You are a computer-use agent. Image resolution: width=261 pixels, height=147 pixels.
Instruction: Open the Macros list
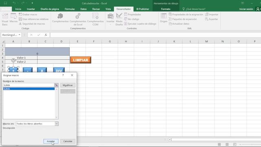point(13,18)
